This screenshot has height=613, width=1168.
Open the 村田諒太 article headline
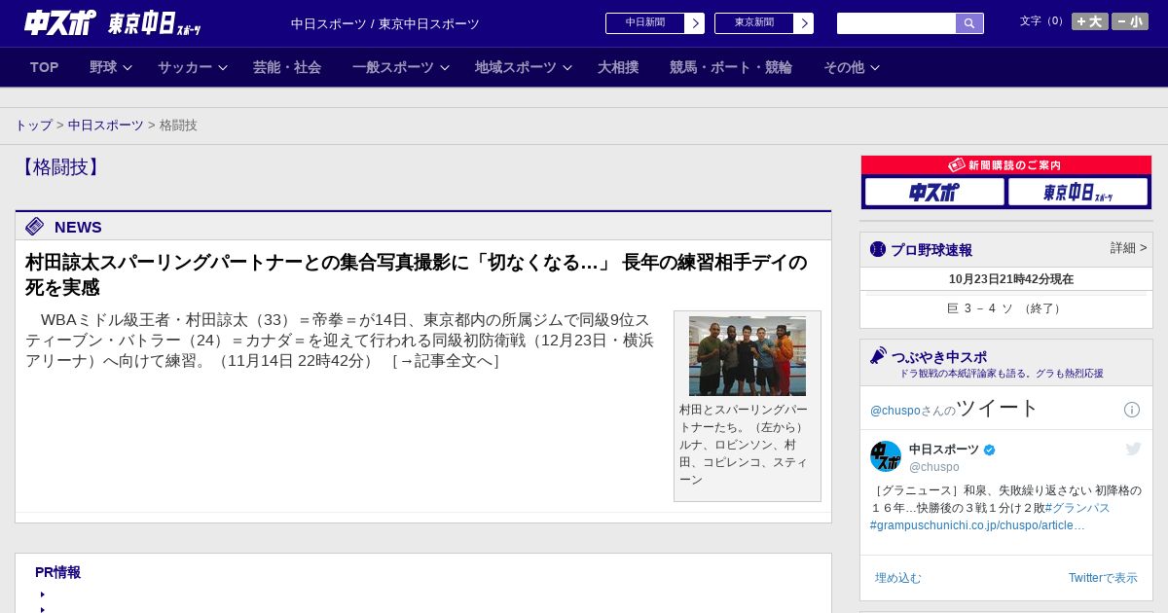[x=417, y=274]
